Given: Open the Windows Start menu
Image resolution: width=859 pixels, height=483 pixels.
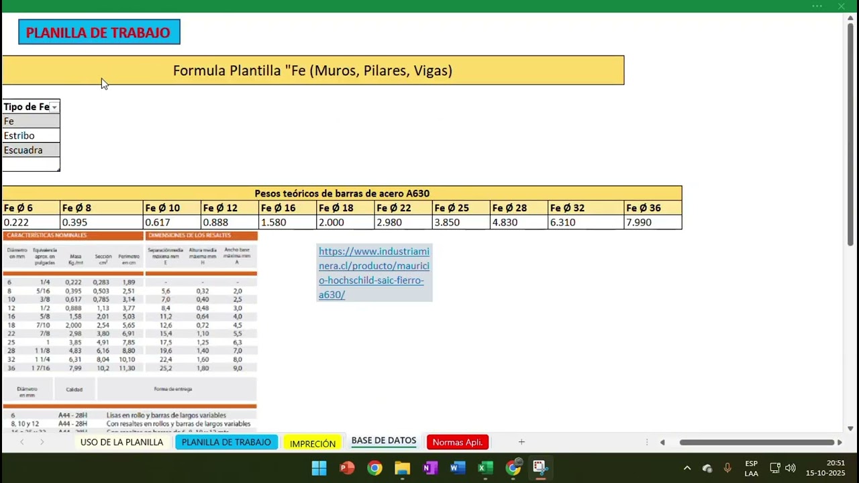Looking at the screenshot, I should pyautogui.click(x=319, y=468).
